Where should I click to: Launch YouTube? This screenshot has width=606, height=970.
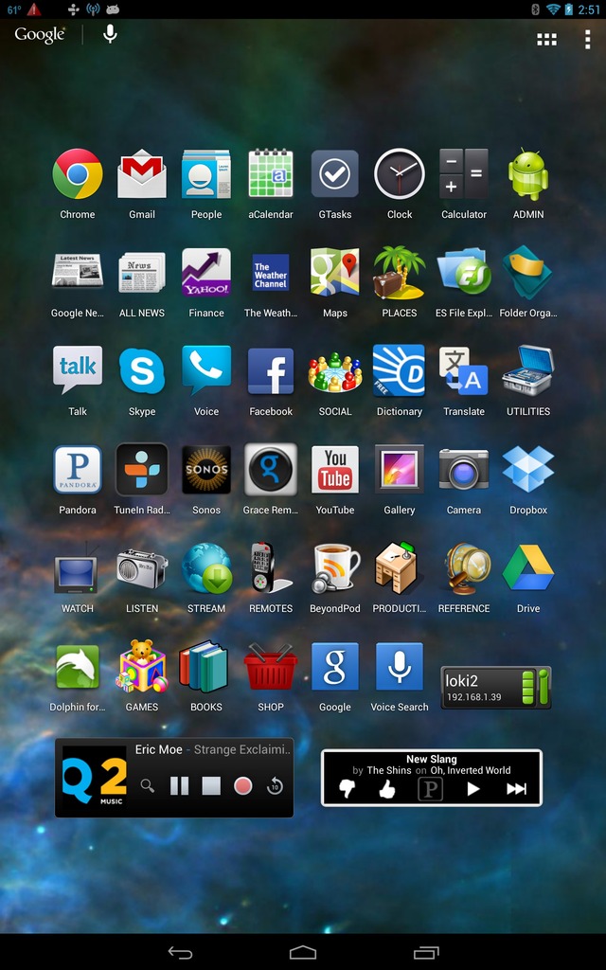pos(334,469)
